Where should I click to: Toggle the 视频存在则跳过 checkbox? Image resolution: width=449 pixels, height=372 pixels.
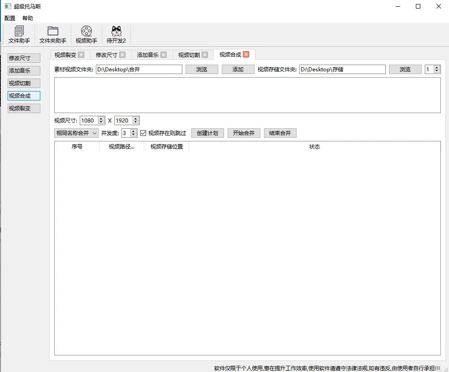click(143, 133)
